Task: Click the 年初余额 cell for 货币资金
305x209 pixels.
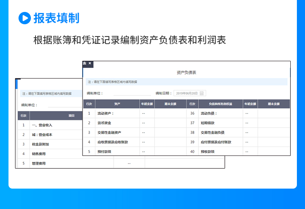Action: point(147,123)
